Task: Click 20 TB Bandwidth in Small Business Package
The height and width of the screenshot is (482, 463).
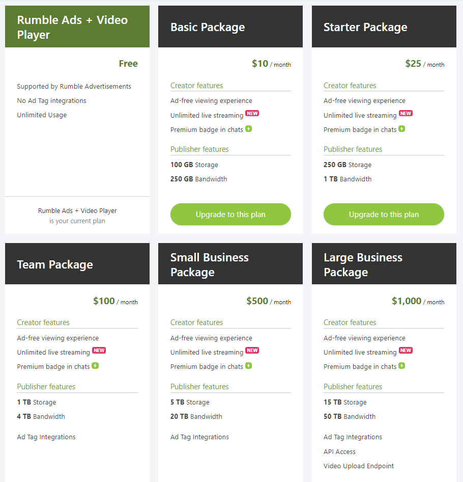Action: tap(196, 416)
